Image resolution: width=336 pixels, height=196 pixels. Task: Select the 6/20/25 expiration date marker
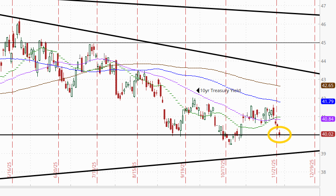(56, 170)
